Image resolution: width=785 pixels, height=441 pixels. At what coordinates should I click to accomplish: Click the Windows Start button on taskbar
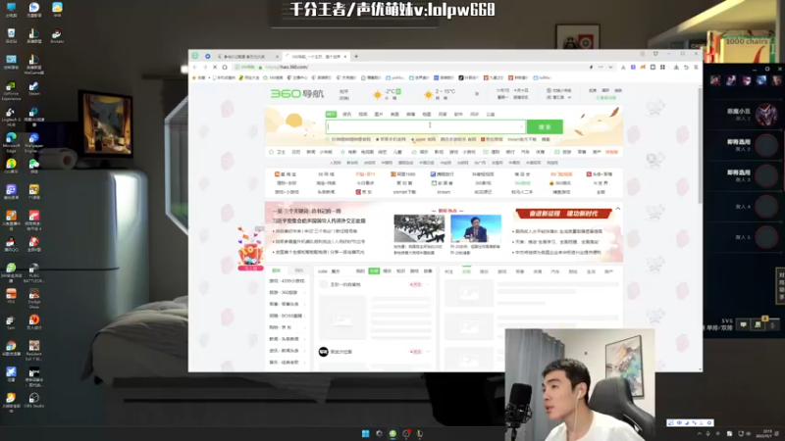pos(365,433)
